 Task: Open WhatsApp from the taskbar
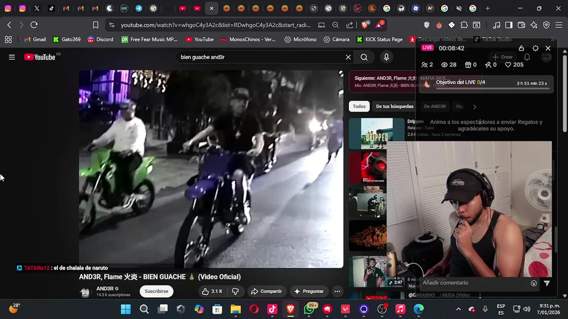(x=309, y=309)
